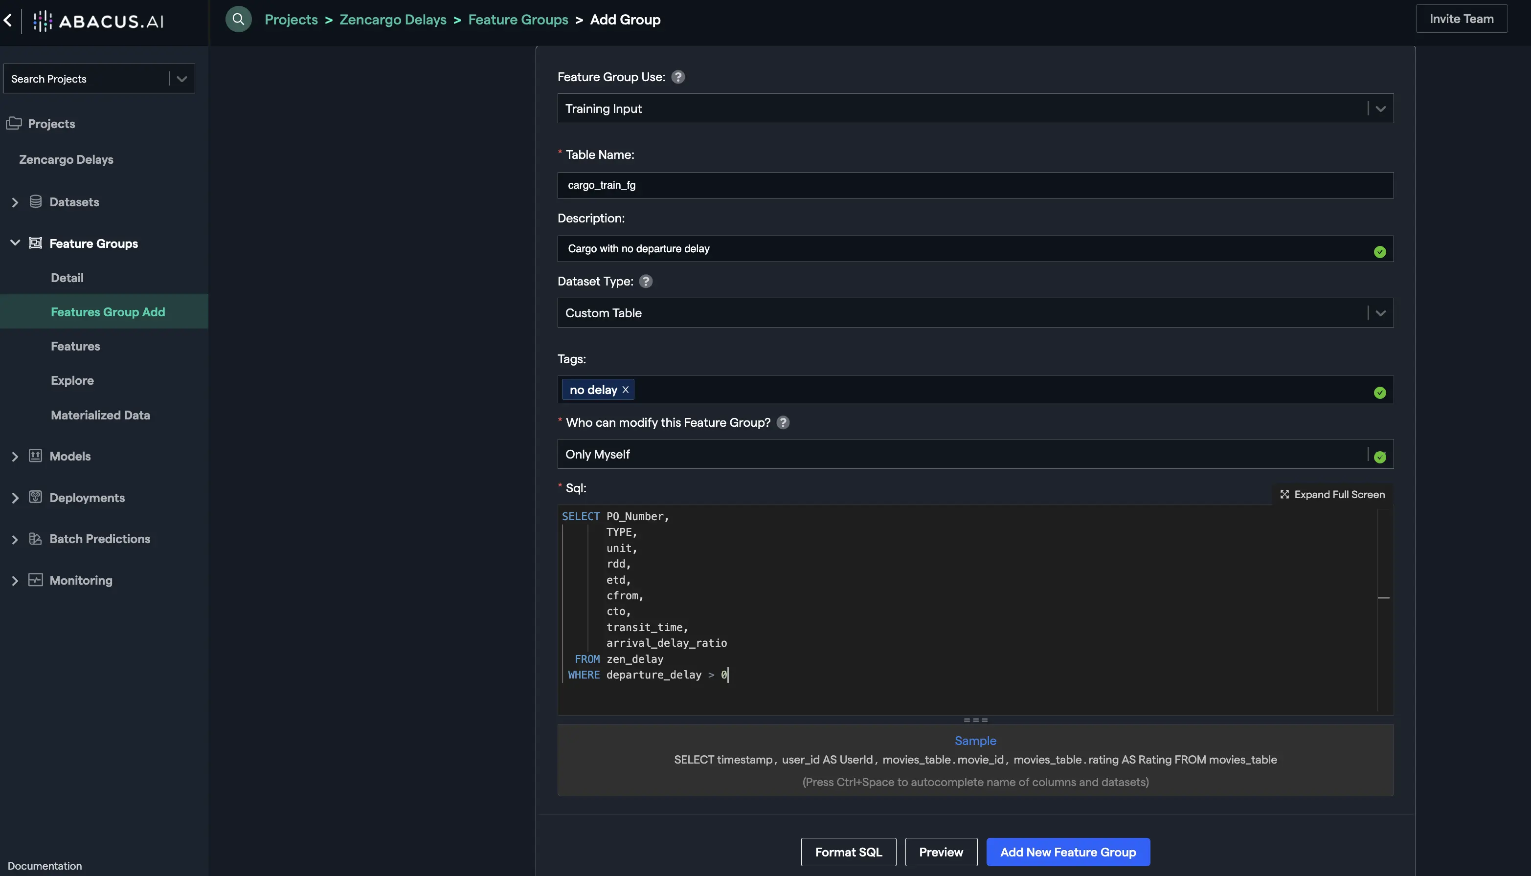1531x876 pixels.
Task: Open Materialized Data in sidebar
Action: tap(101, 415)
